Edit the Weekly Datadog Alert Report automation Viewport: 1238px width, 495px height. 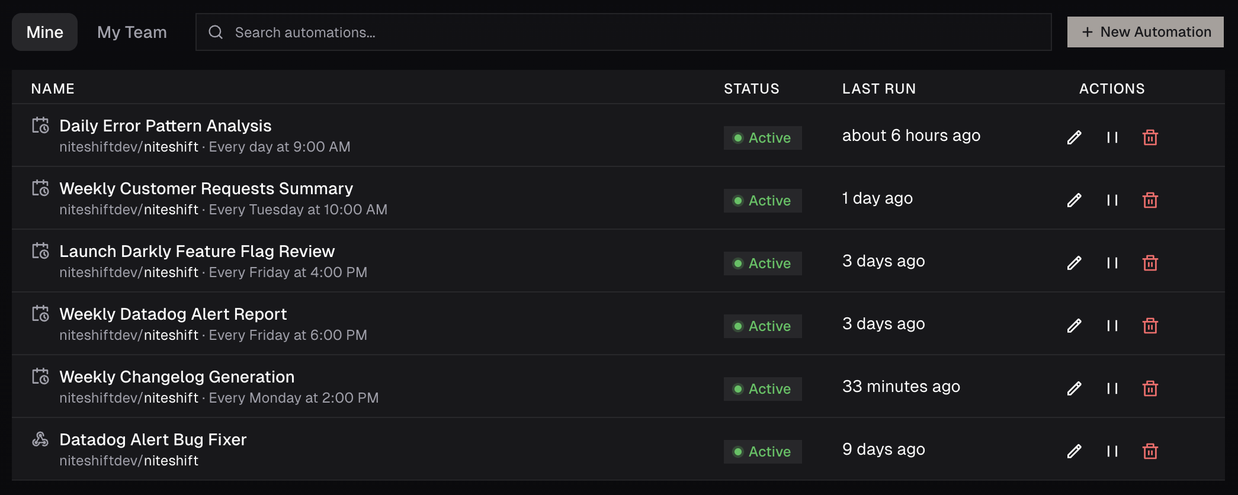click(1074, 326)
